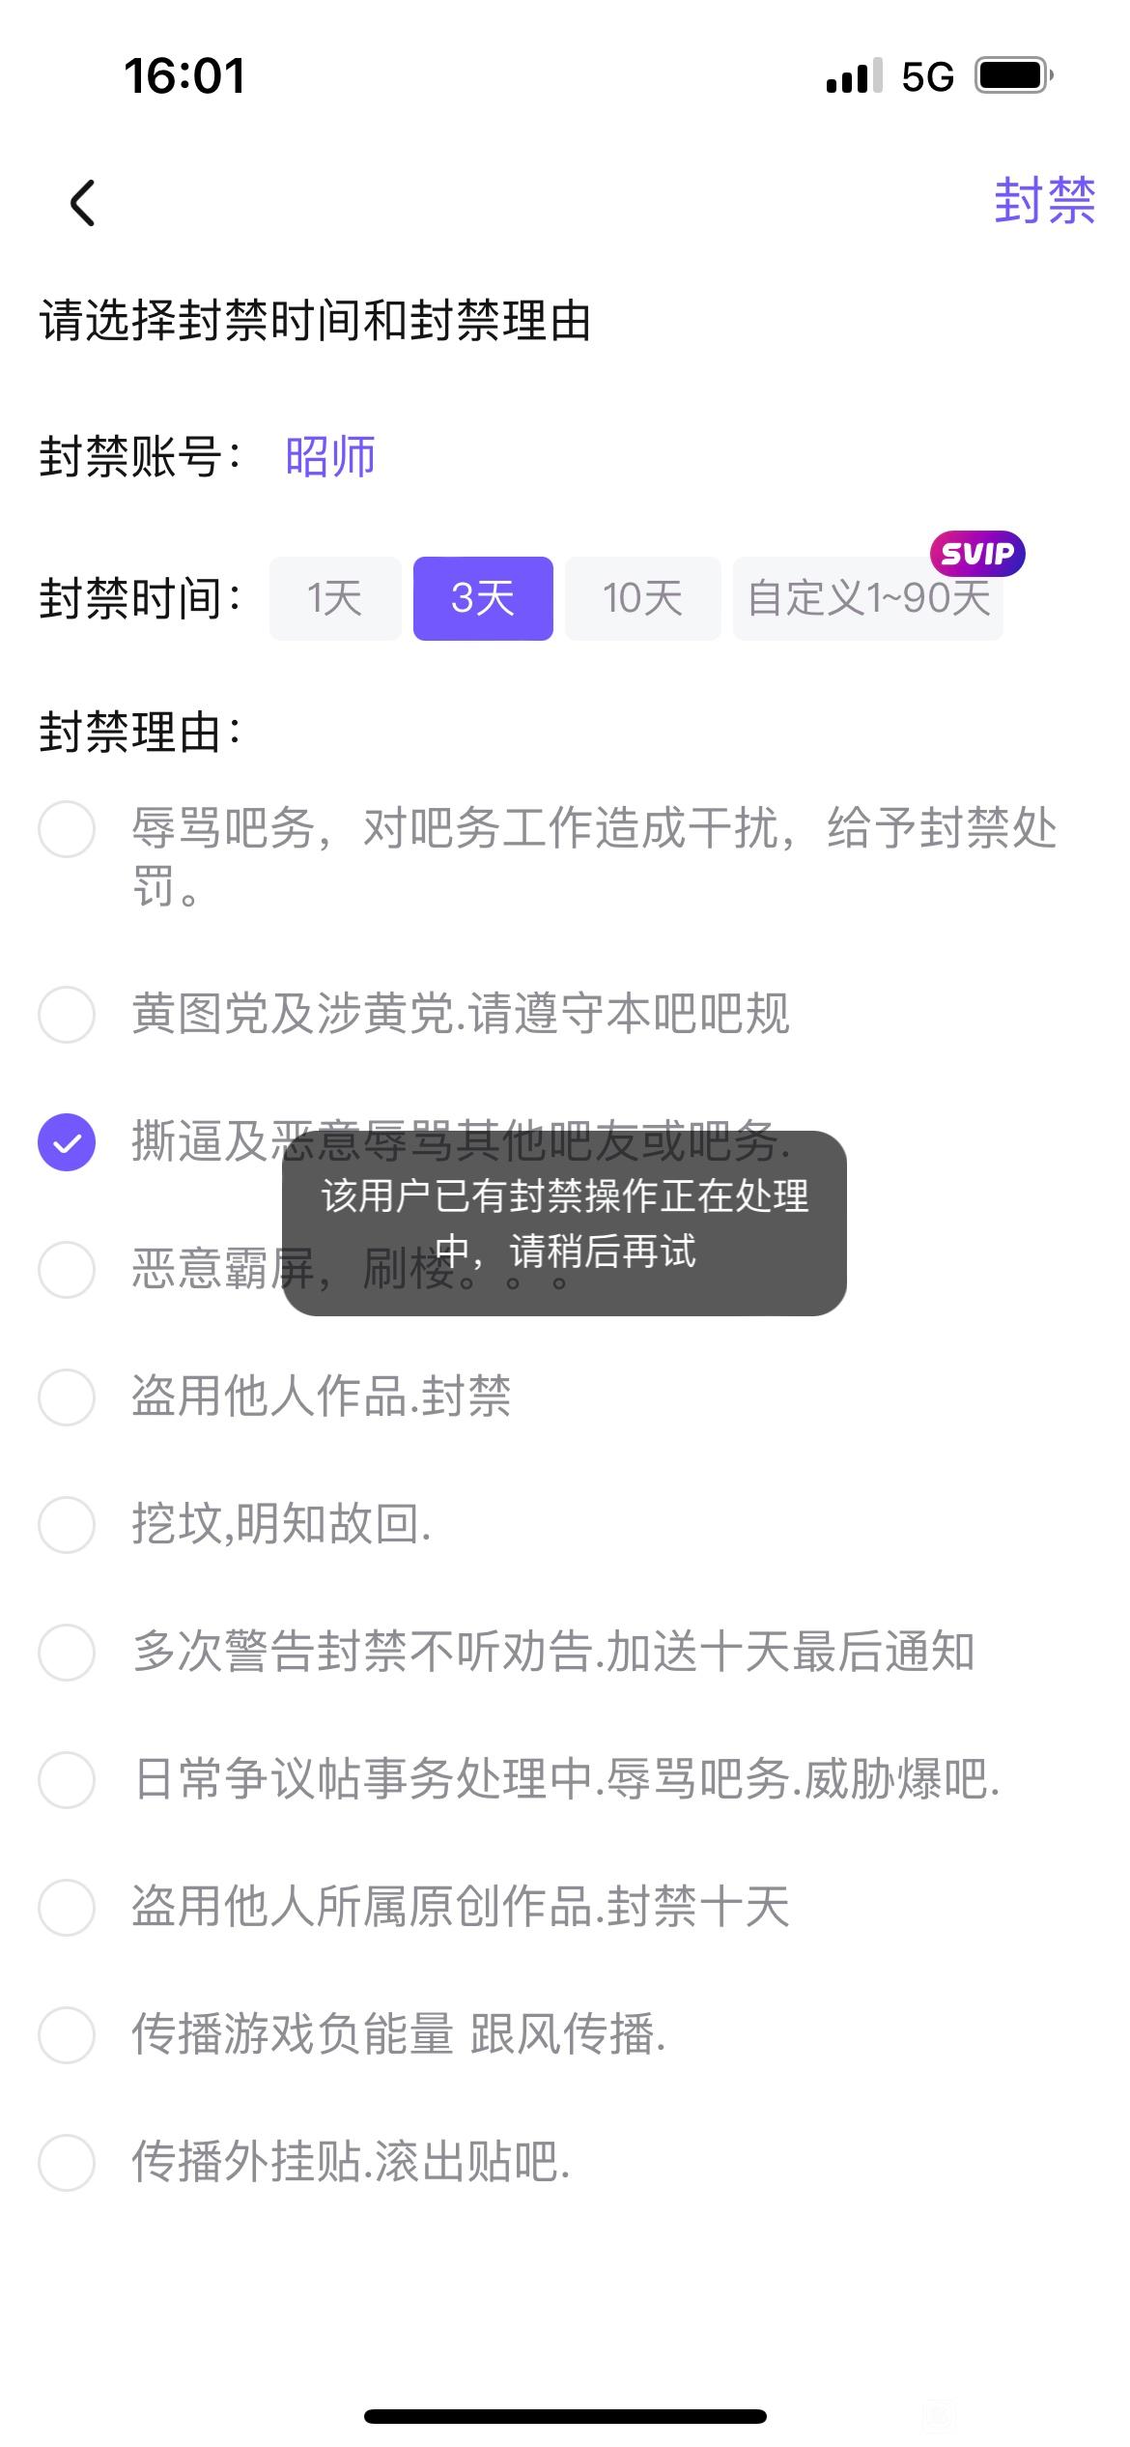Open the banned account link 昭师

pos(330,456)
